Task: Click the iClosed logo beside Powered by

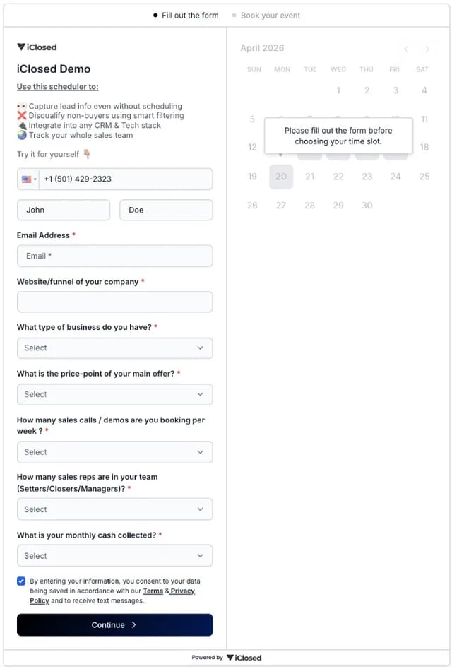Action: click(x=244, y=657)
